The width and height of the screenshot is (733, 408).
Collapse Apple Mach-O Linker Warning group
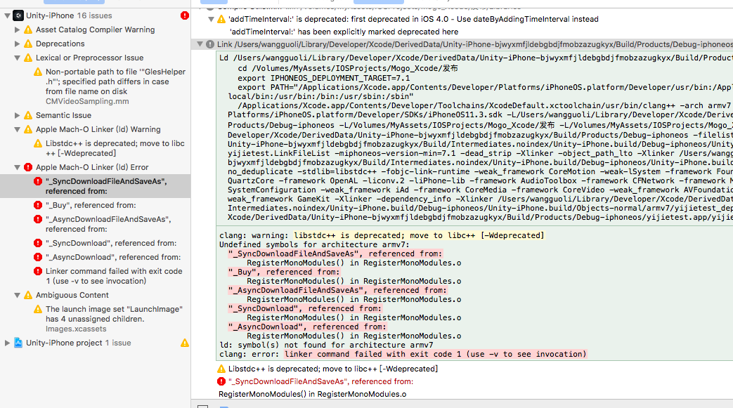(x=18, y=129)
